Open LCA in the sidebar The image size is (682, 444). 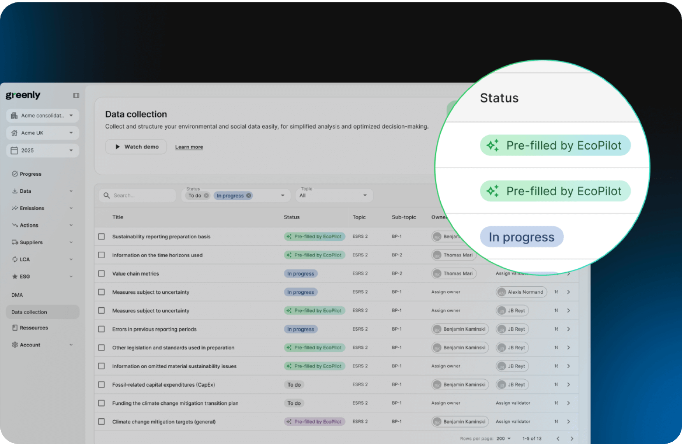(x=25, y=259)
